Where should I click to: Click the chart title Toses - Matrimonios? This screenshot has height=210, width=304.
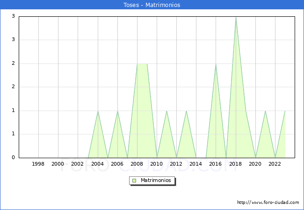click(152, 5)
